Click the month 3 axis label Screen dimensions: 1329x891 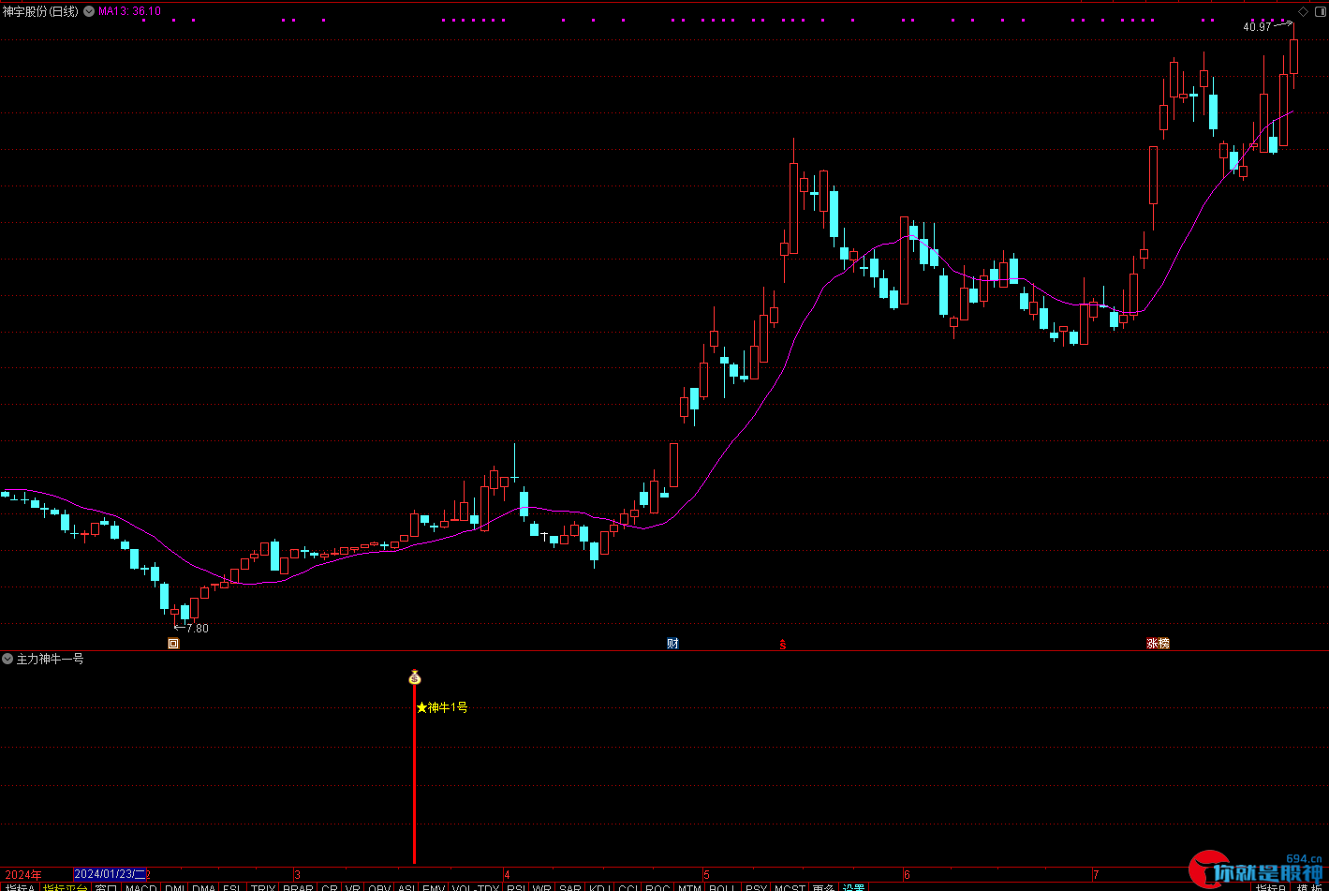(x=297, y=874)
